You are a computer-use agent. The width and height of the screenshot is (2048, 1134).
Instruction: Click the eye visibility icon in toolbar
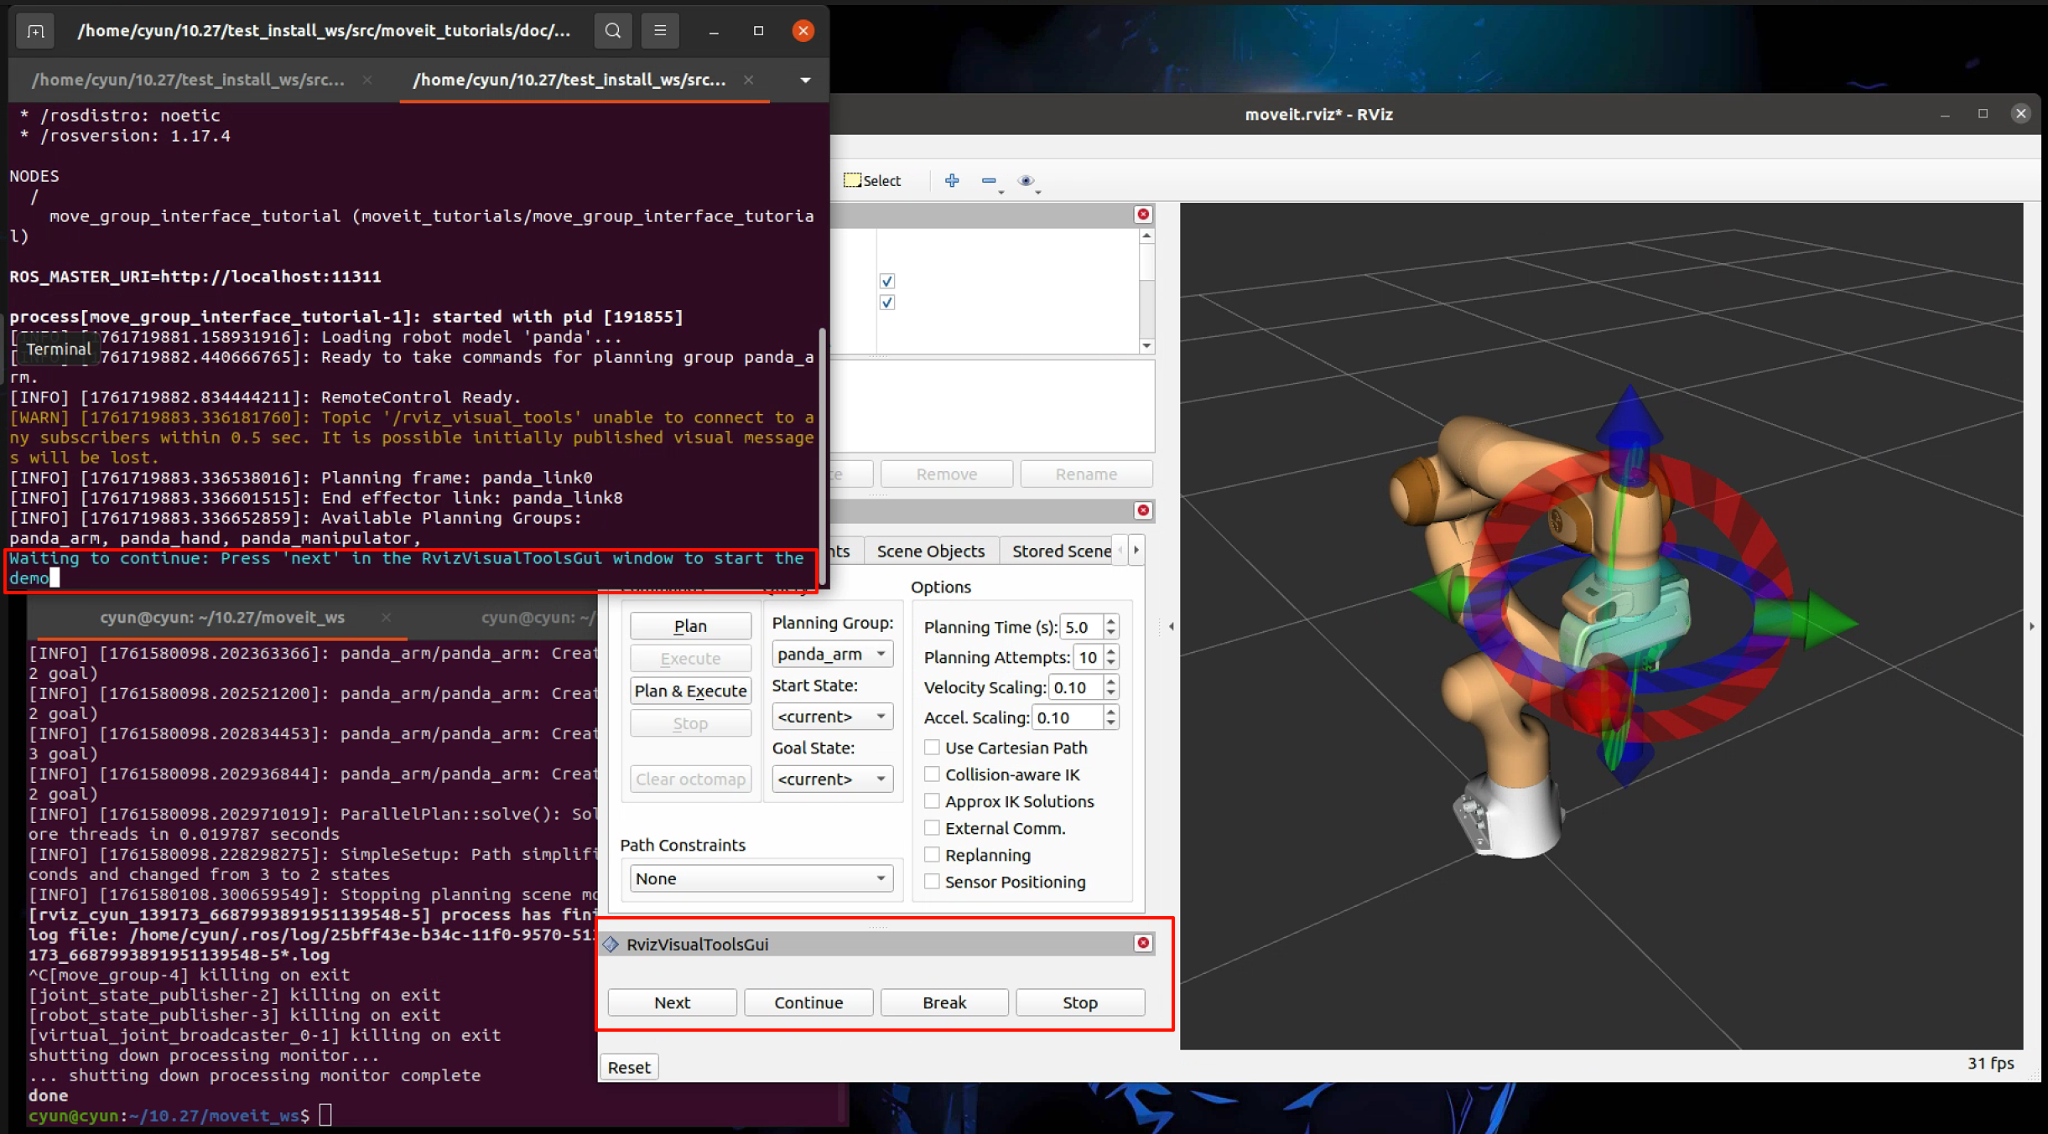click(1025, 180)
